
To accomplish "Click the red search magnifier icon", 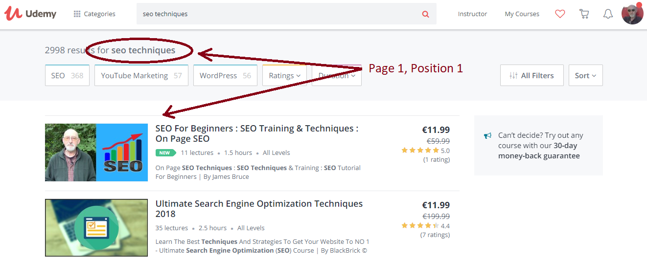I will pyautogui.click(x=425, y=14).
